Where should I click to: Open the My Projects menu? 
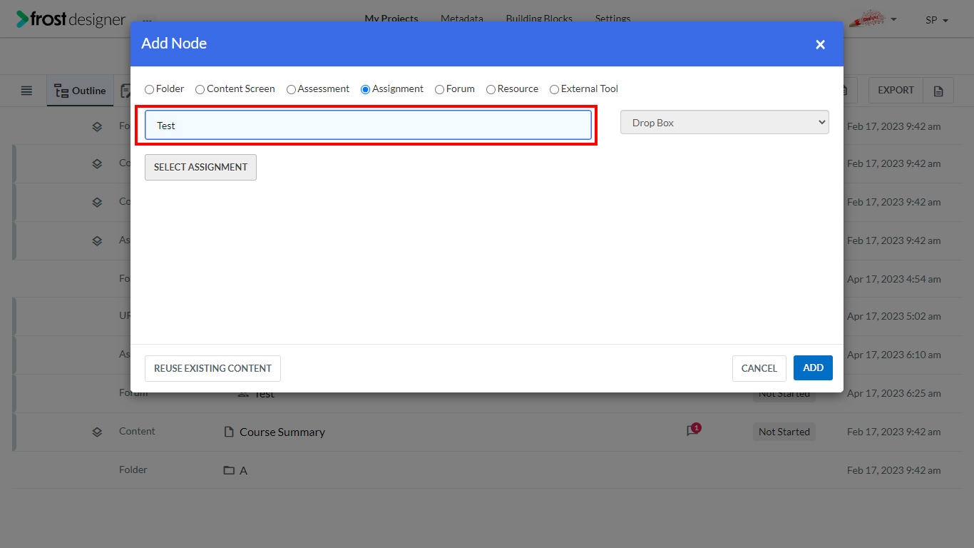coord(391,19)
